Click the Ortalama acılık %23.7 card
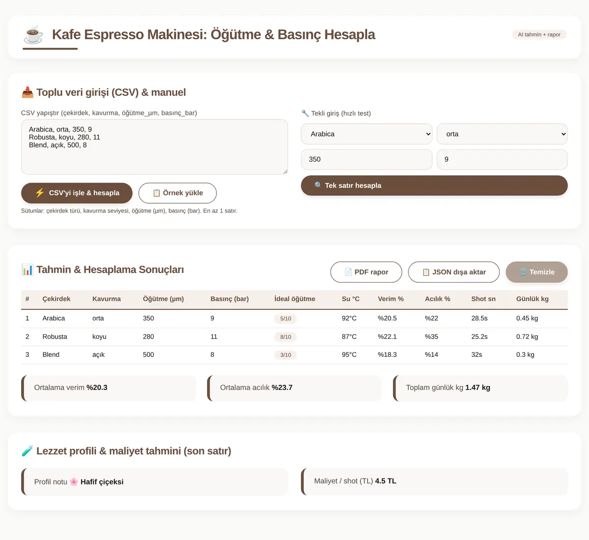This screenshot has width=589, height=540. (294, 388)
